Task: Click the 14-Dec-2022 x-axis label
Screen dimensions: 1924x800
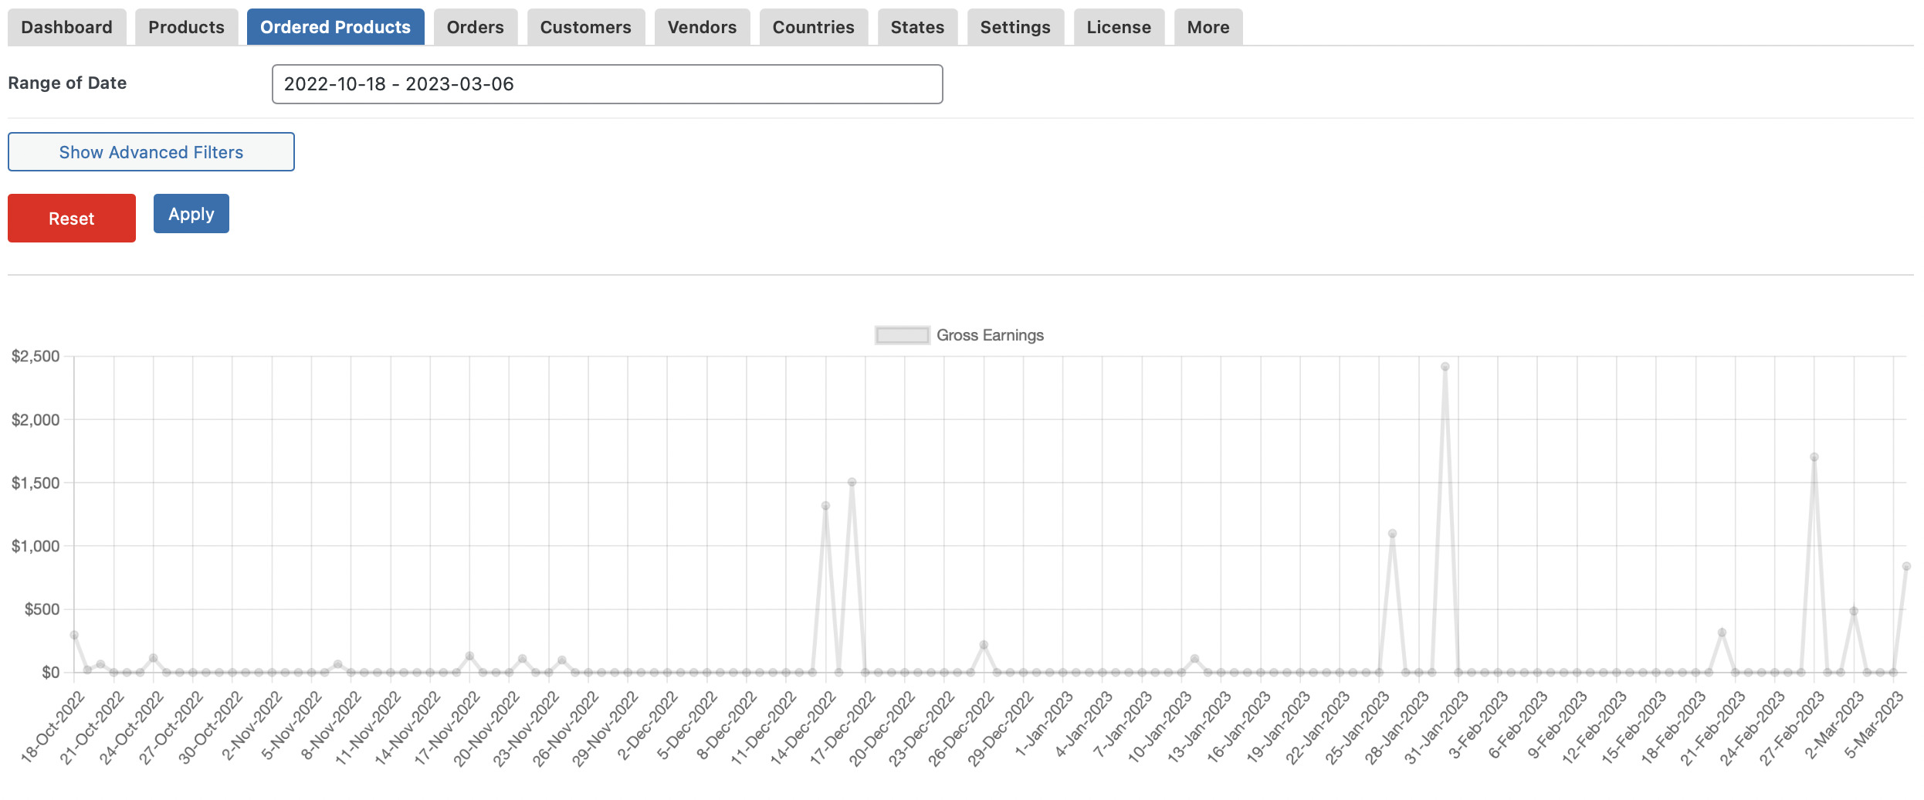Action: [x=803, y=728]
